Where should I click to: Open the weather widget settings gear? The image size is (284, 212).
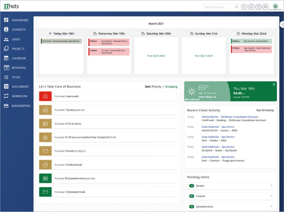coord(274,84)
